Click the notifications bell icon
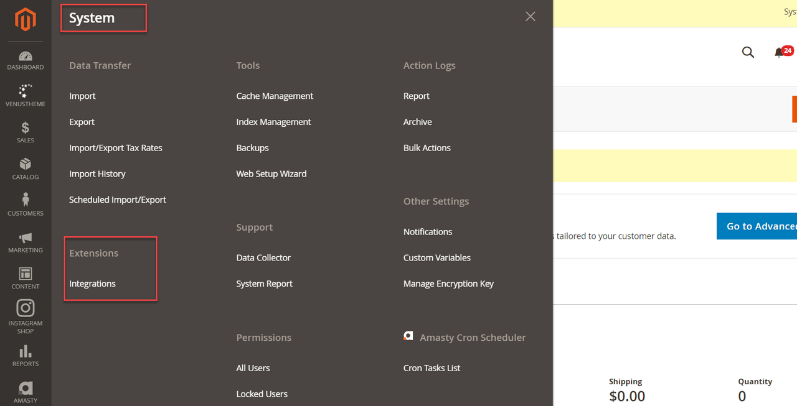This screenshot has height=406, width=797. pyautogui.click(x=779, y=53)
